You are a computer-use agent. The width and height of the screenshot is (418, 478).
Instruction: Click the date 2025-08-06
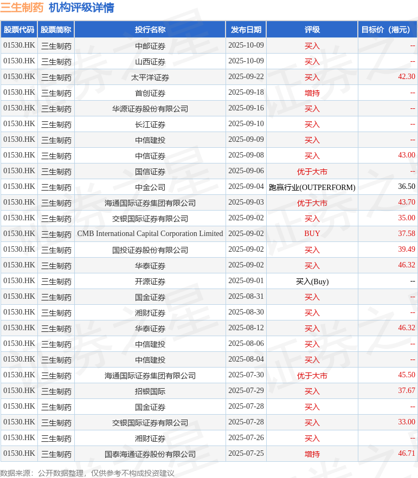click(x=246, y=344)
